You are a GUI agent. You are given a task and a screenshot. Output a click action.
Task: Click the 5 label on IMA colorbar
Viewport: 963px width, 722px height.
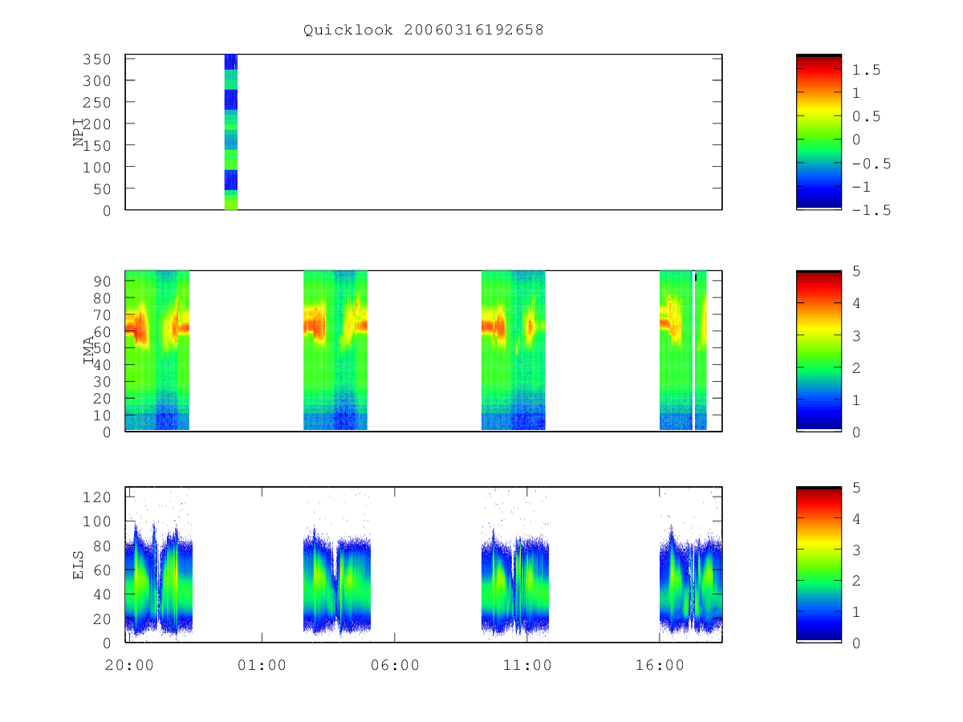click(x=856, y=271)
